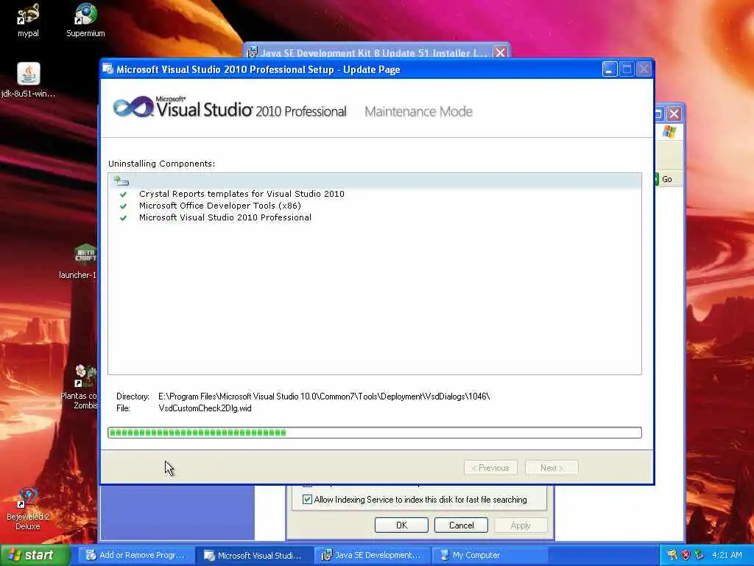Click the red security shield tray icon
The width and height of the screenshot is (754, 566).
(686, 556)
